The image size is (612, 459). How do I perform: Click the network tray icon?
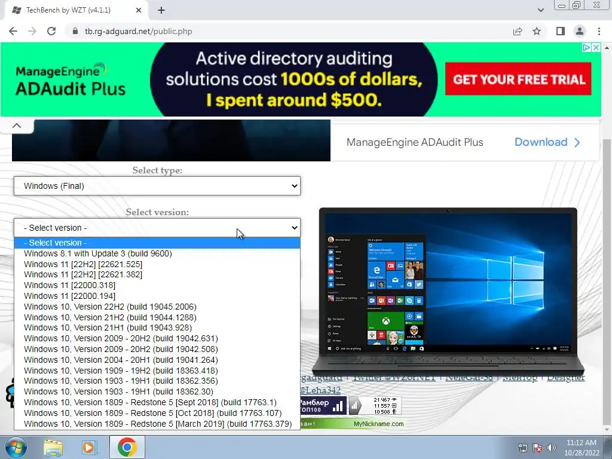pyautogui.click(x=522, y=448)
